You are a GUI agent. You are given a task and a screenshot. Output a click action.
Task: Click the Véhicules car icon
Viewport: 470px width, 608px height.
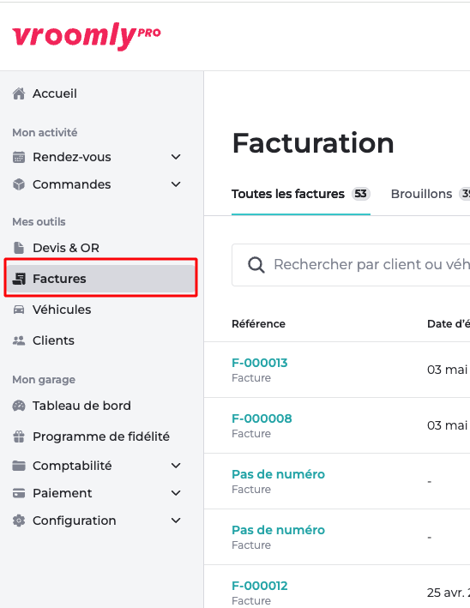click(19, 310)
